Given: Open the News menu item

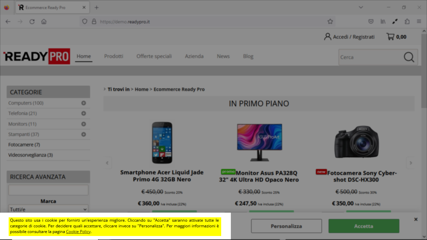Looking at the screenshot, I should pyautogui.click(x=223, y=56).
